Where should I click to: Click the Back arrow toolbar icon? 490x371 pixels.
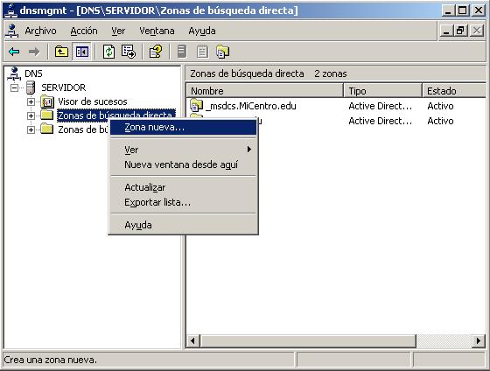tap(14, 52)
